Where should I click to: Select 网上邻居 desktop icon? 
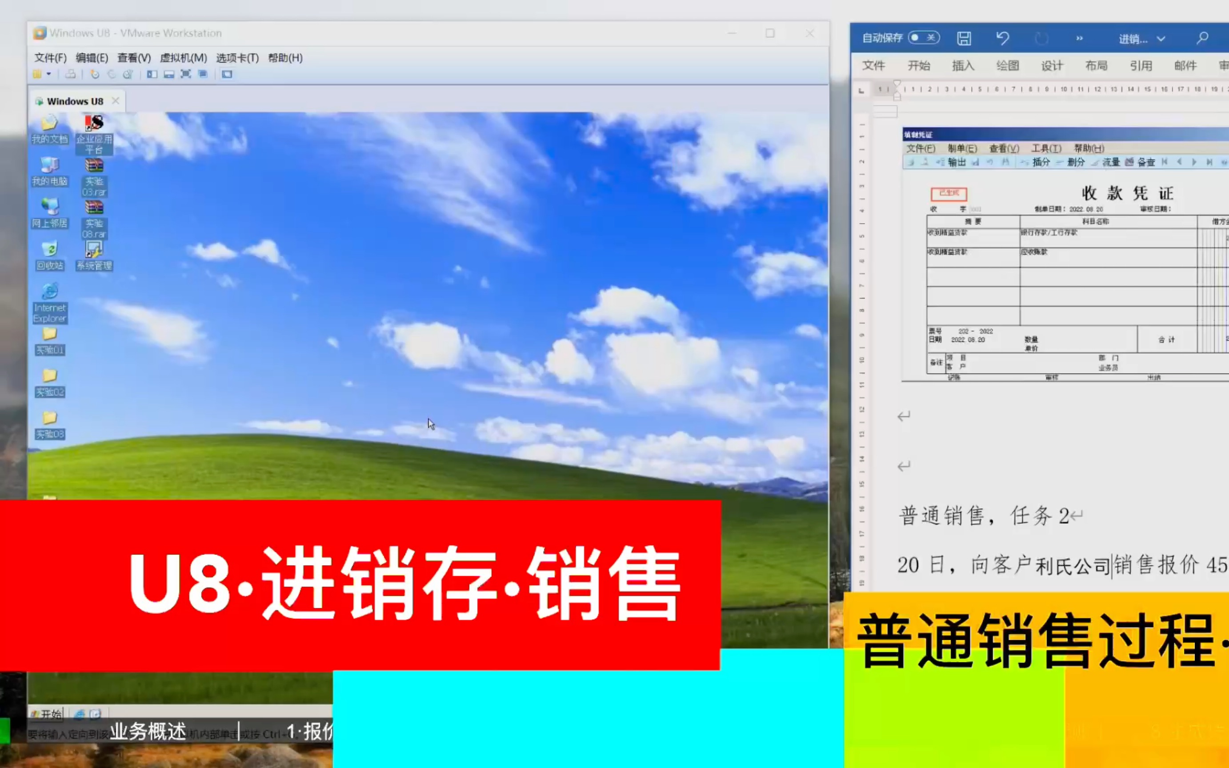(50, 213)
